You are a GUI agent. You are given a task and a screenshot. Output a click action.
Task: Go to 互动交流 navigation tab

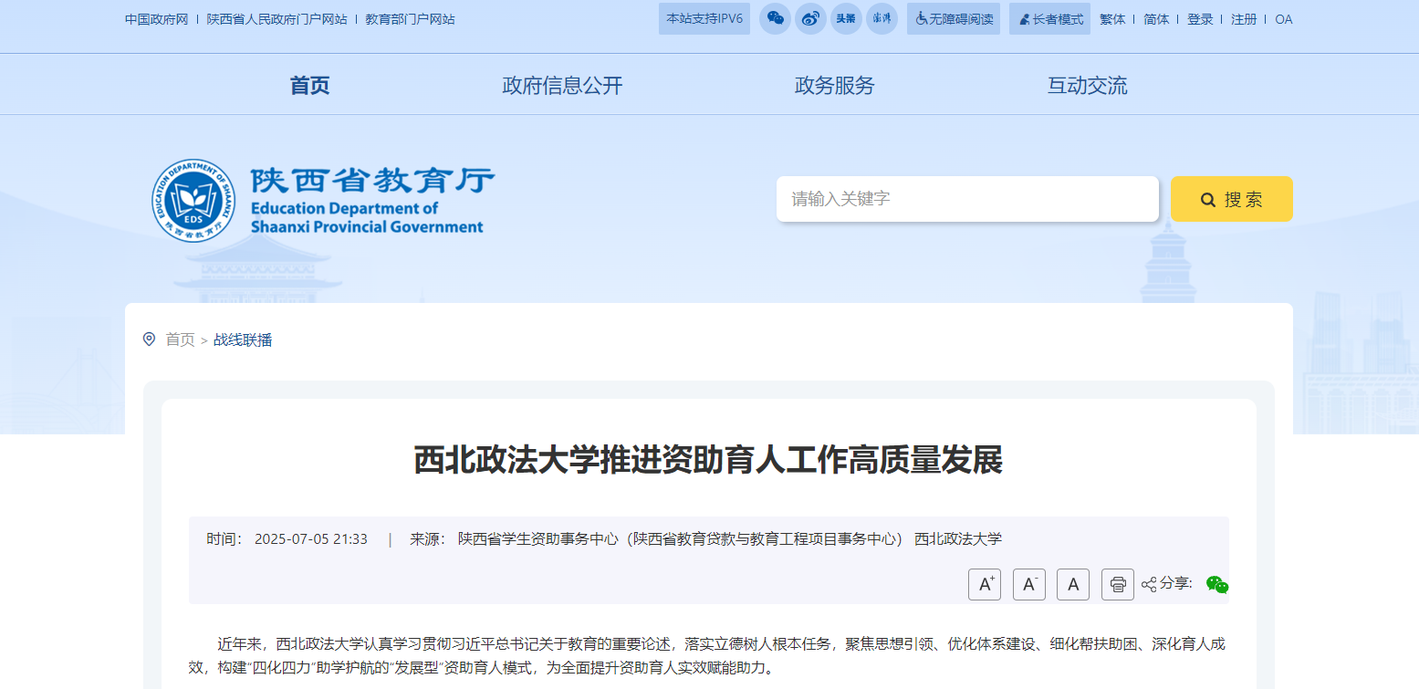tap(1087, 86)
